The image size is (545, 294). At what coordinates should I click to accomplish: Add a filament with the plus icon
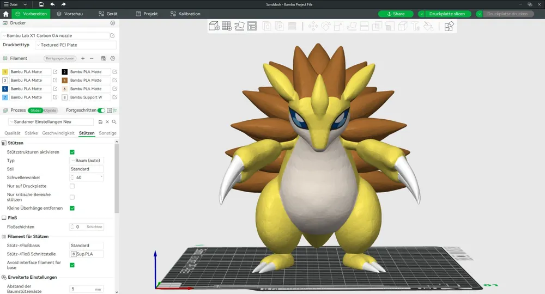pyautogui.click(x=83, y=58)
